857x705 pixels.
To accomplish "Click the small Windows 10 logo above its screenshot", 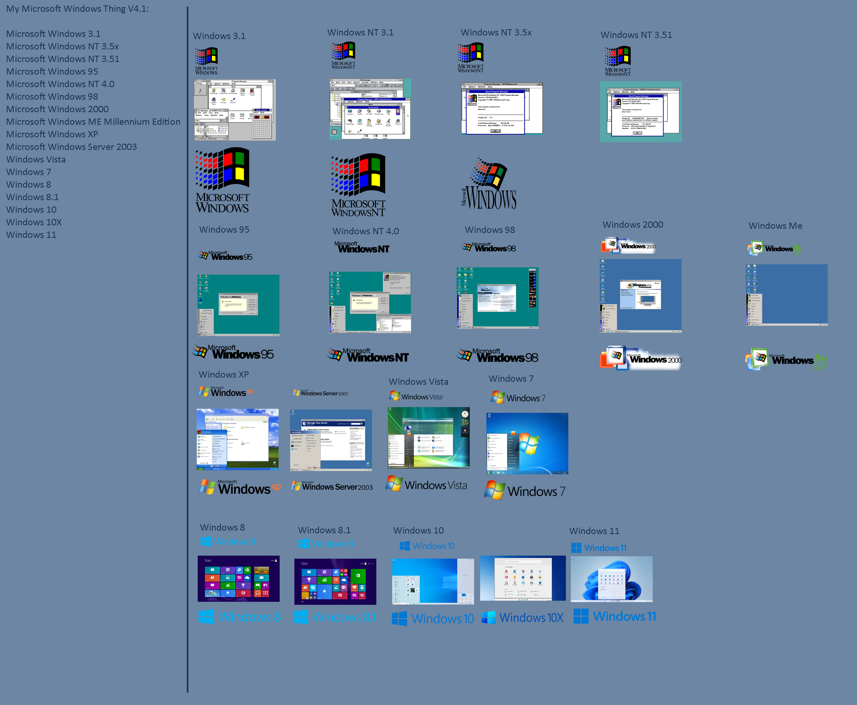I will point(427,546).
